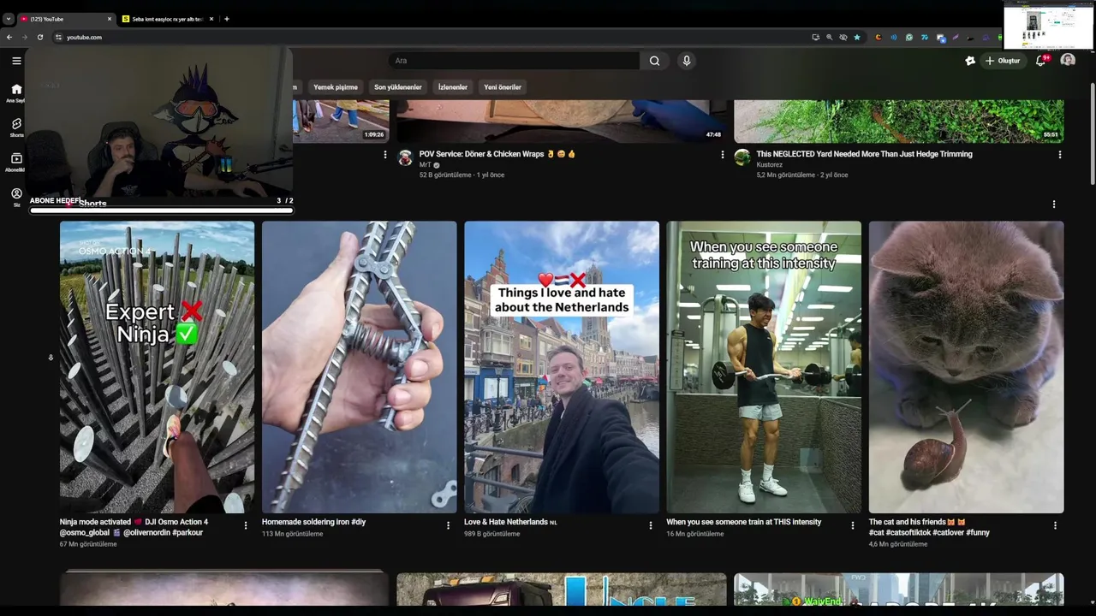Open options for 'train at THIS intensity' short
The width and height of the screenshot is (1096, 616).
point(853,525)
